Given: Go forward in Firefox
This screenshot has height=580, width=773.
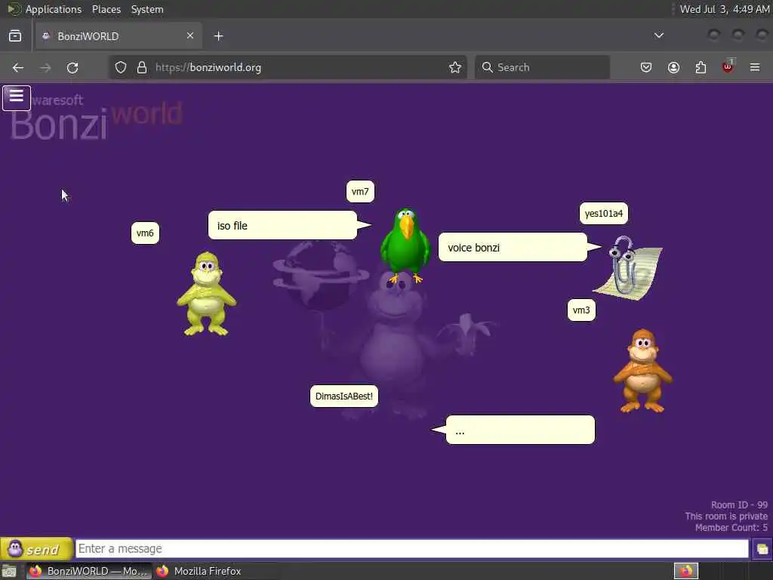Looking at the screenshot, I should [45, 67].
